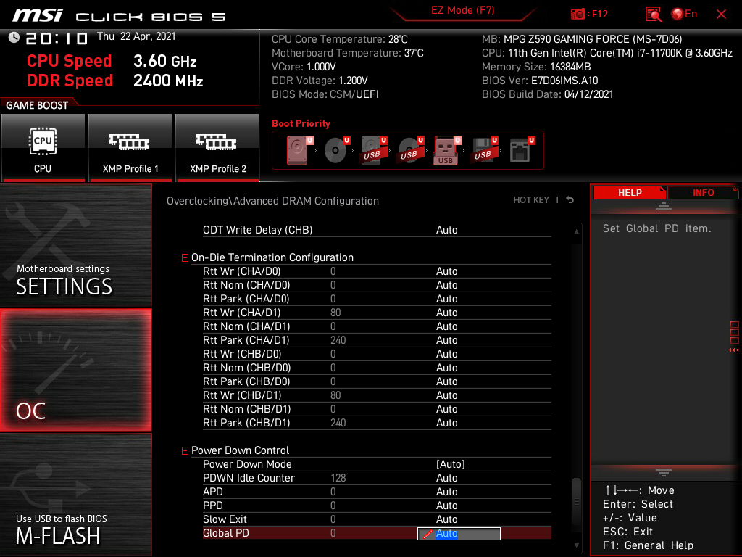Click the red side panel arrows handle
The height and width of the screenshot is (557, 742).
[734, 337]
